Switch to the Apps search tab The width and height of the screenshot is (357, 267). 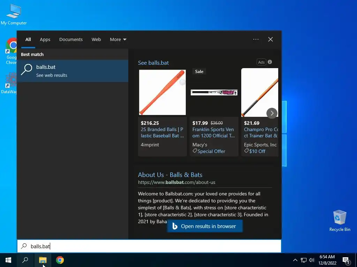click(45, 40)
